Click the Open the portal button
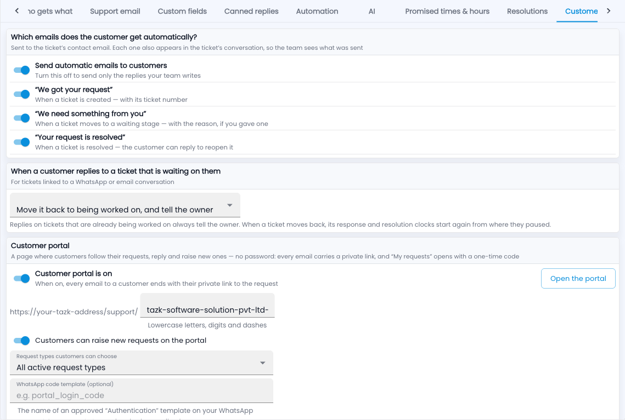The width and height of the screenshot is (625, 420). 578,278
